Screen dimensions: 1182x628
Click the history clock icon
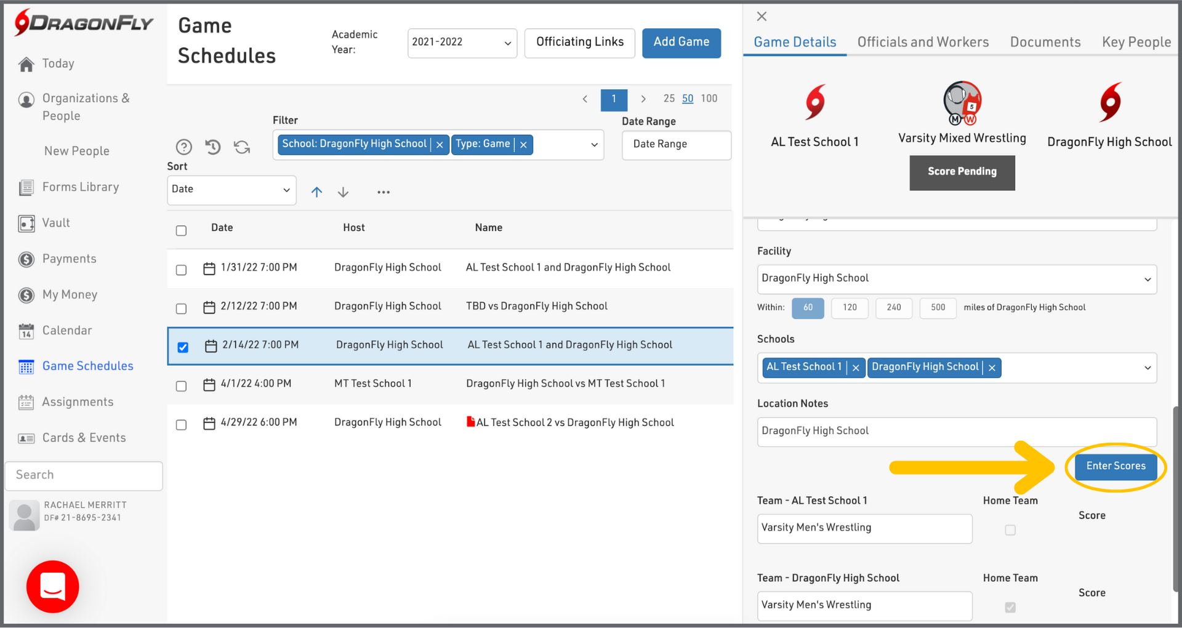tap(213, 147)
